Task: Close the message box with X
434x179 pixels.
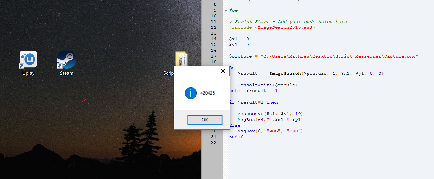Action: pyautogui.click(x=223, y=71)
